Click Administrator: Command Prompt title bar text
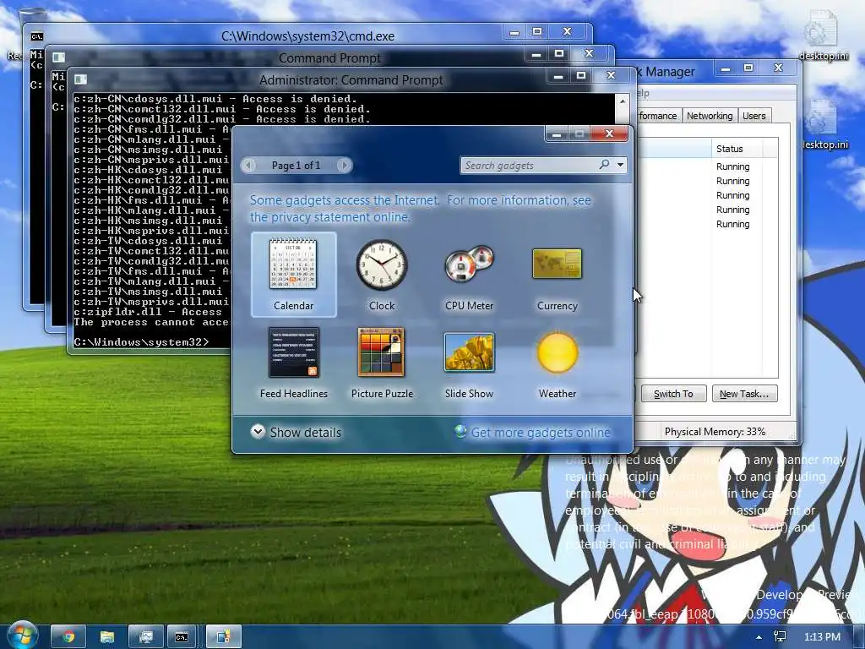This screenshot has height=649, width=865. [x=351, y=80]
